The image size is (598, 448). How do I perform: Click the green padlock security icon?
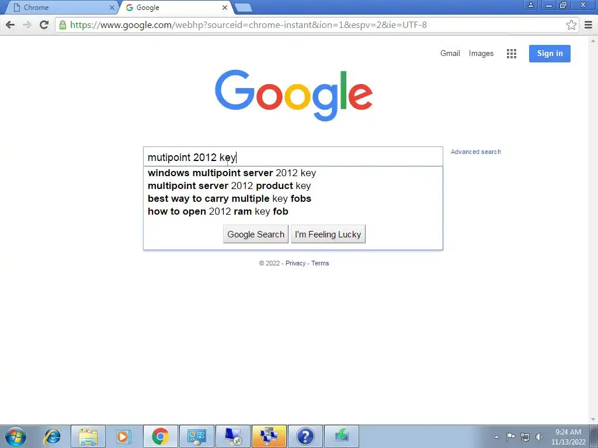point(62,25)
